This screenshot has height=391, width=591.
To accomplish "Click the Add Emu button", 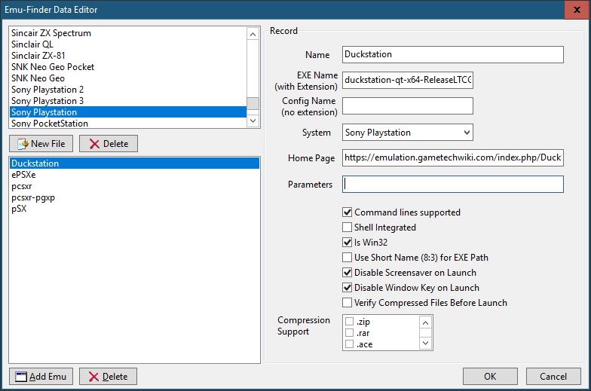I will pos(41,377).
